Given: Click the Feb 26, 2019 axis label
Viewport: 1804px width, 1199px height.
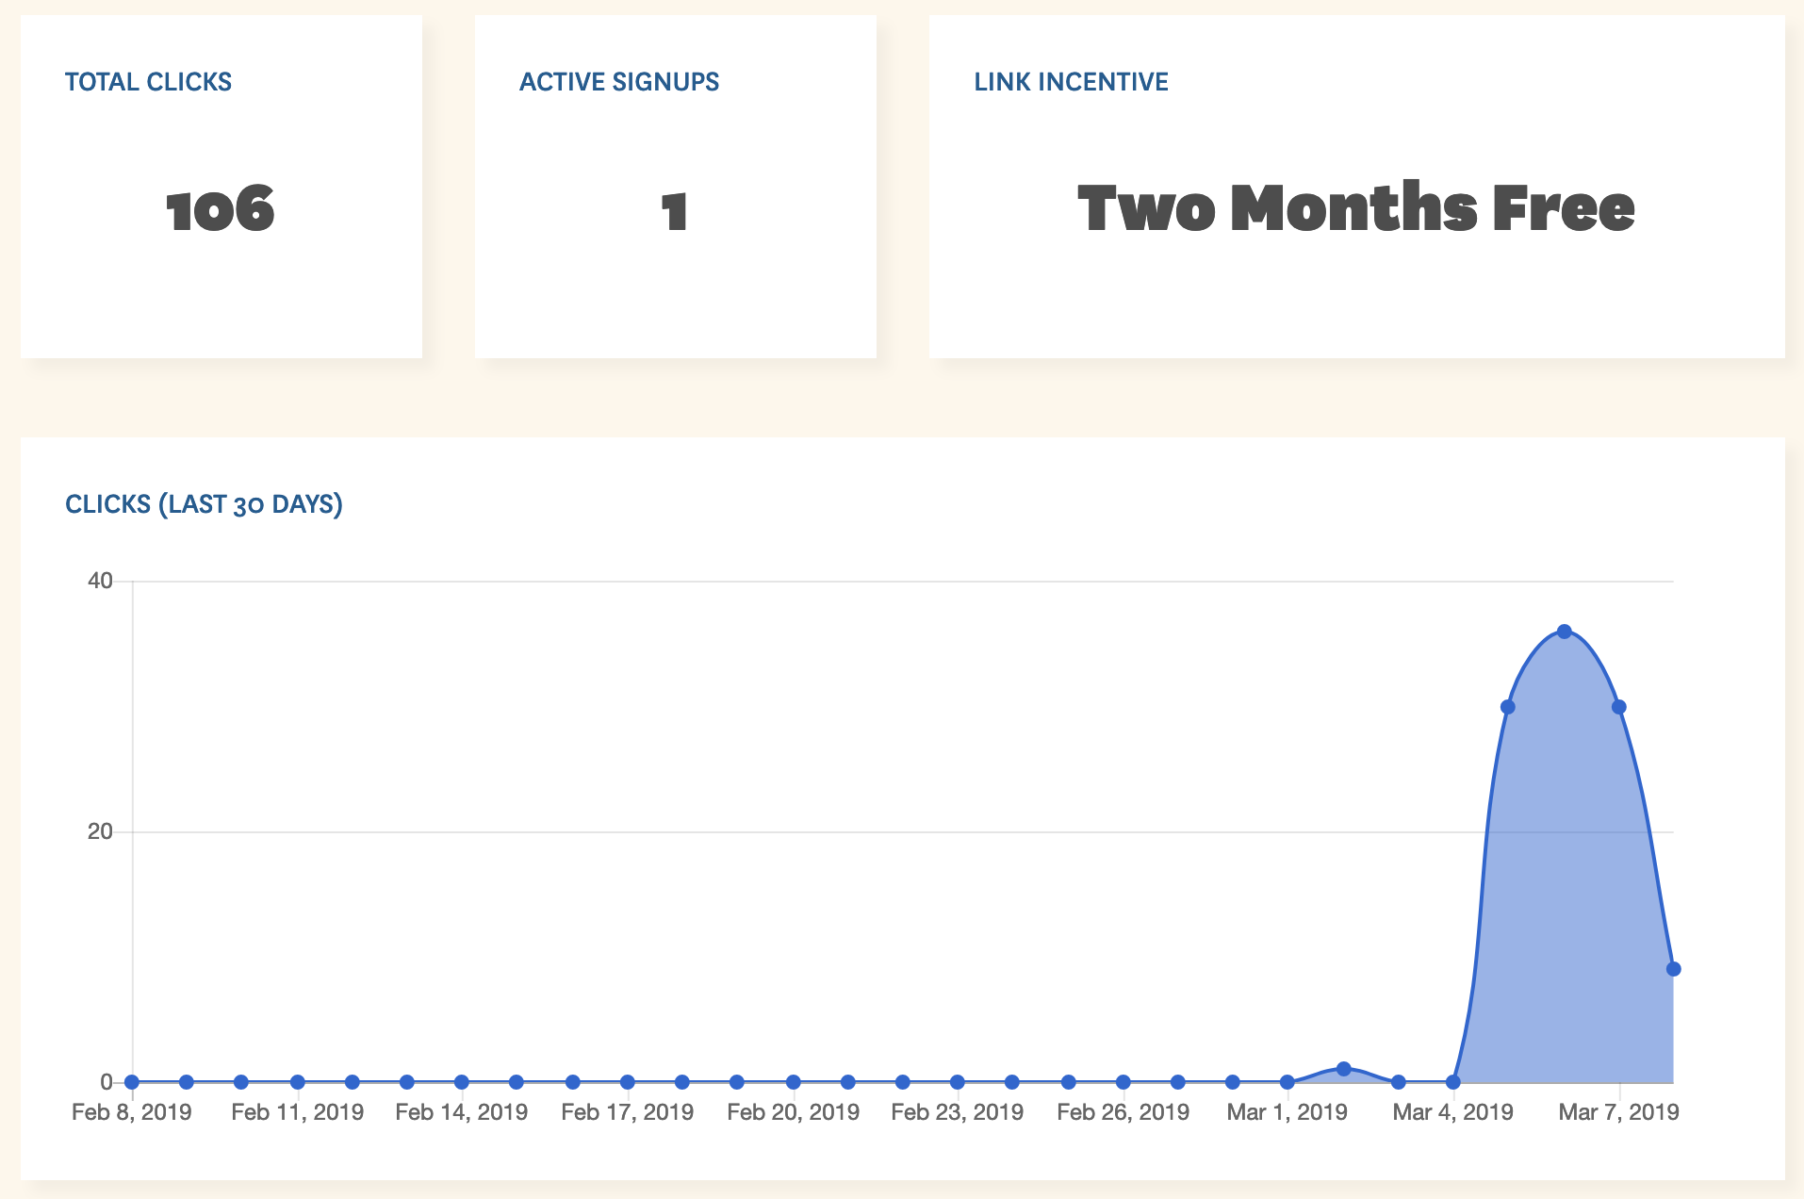Looking at the screenshot, I should [x=1123, y=1112].
